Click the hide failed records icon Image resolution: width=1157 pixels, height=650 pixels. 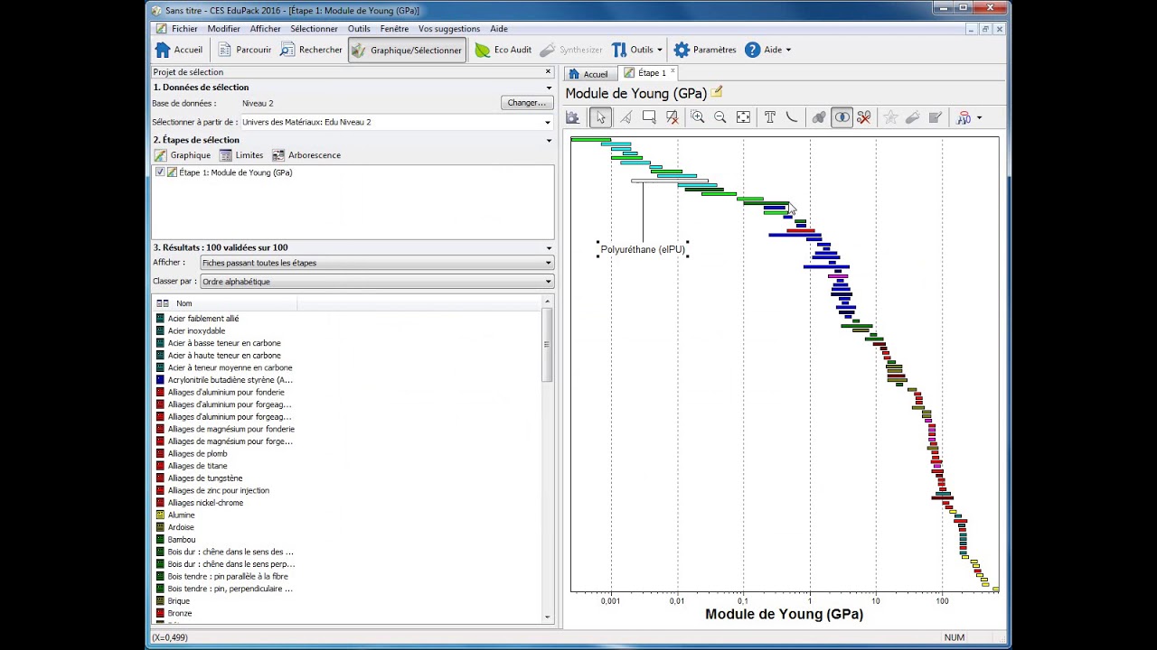point(864,117)
